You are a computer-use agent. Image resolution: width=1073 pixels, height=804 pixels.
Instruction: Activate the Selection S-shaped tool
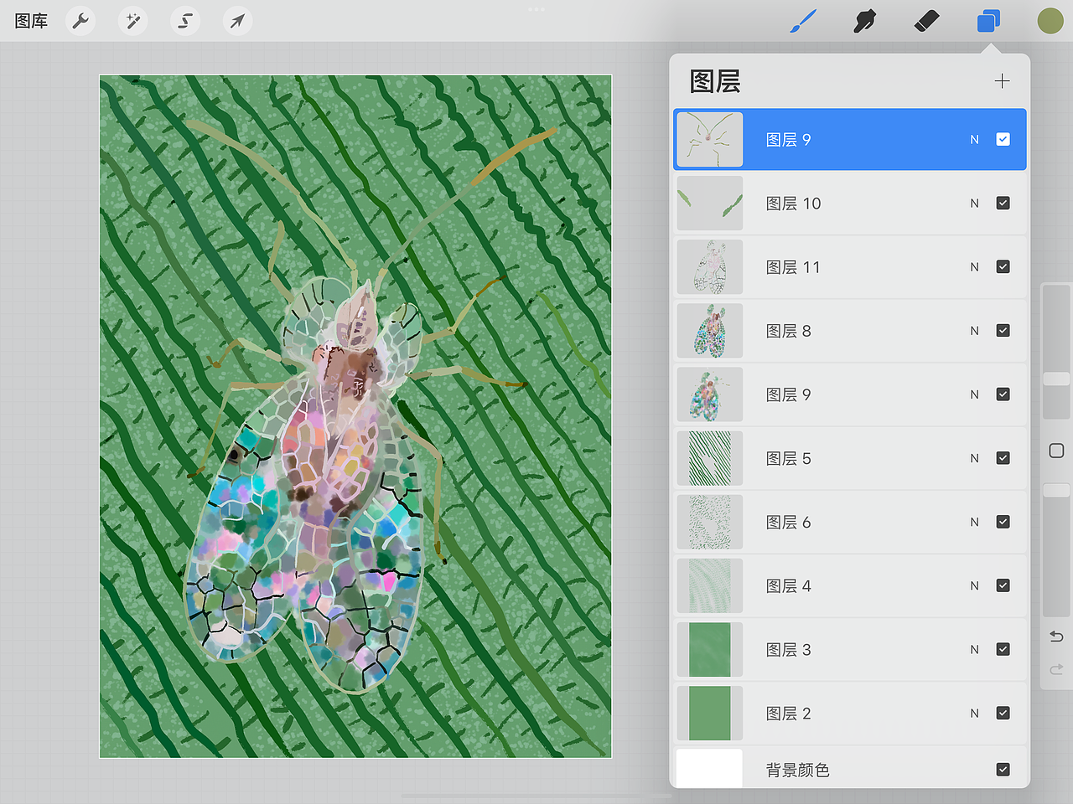pos(185,20)
